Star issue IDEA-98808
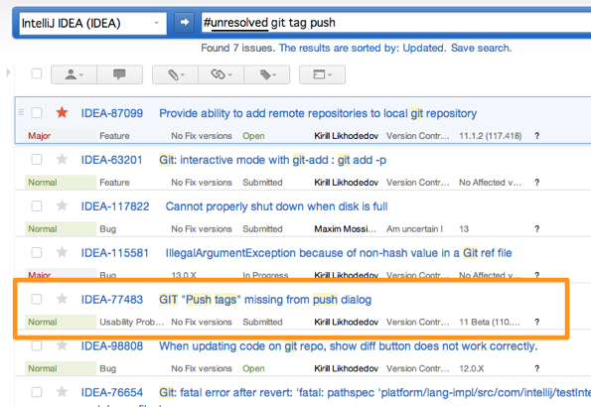 tap(62, 345)
